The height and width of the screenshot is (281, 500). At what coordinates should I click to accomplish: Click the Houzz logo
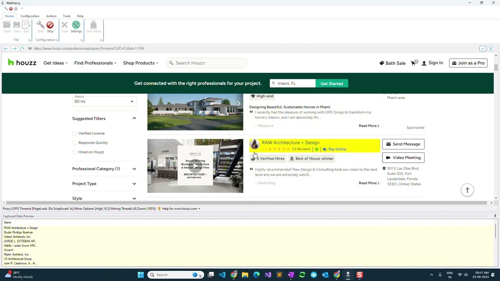pyautogui.click(x=22, y=63)
